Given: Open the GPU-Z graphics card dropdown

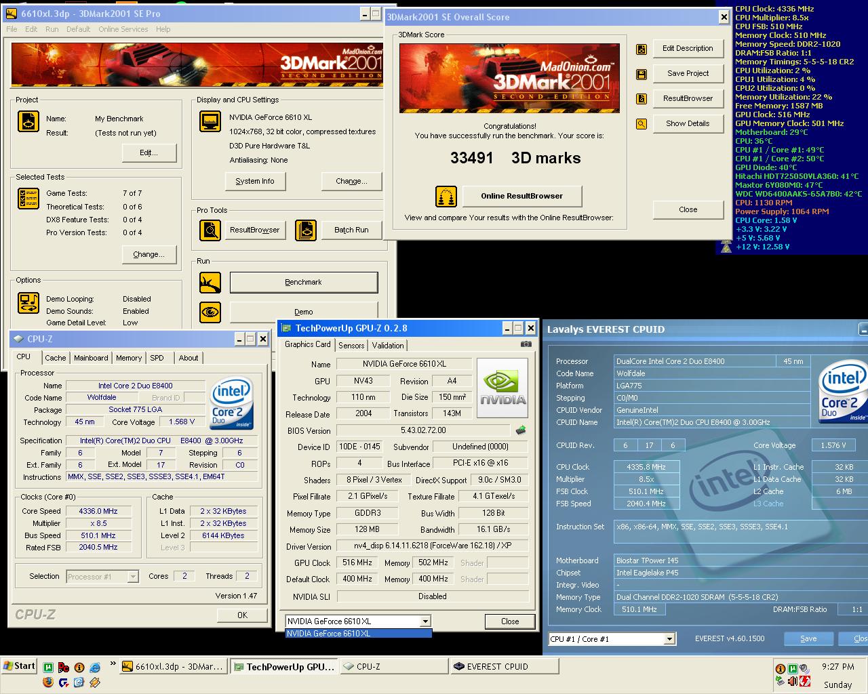Looking at the screenshot, I should pos(425,621).
